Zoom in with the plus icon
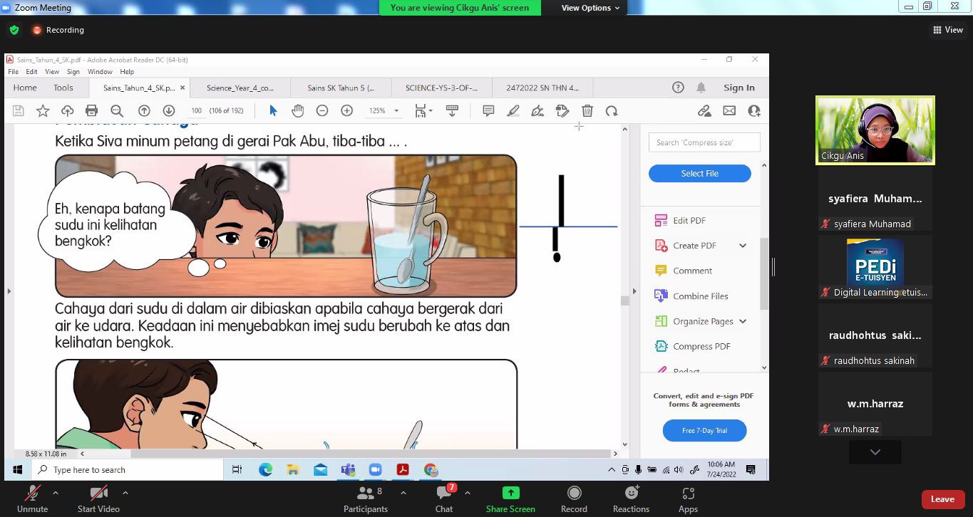This screenshot has width=973, height=517. [x=347, y=111]
